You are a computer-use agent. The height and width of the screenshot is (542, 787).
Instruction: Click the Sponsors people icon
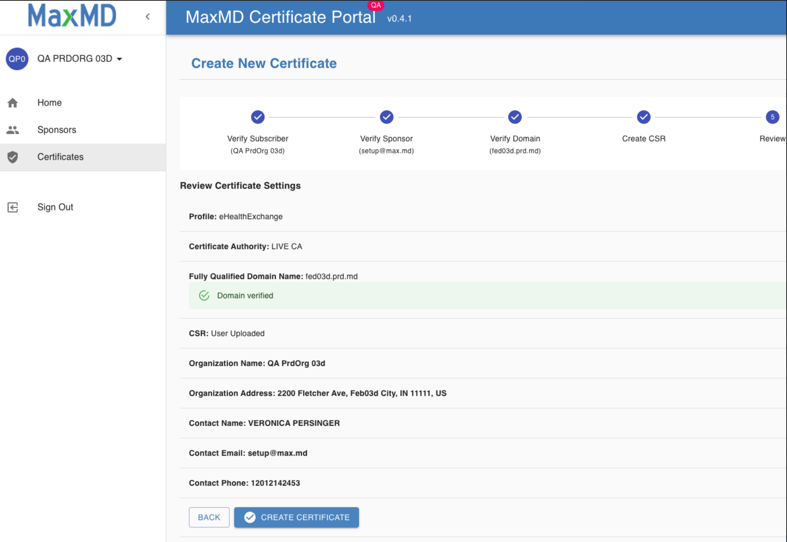click(x=13, y=130)
